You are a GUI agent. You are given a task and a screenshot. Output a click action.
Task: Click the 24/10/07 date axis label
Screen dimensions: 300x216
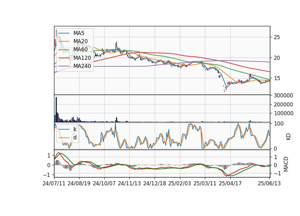click(104, 183)
